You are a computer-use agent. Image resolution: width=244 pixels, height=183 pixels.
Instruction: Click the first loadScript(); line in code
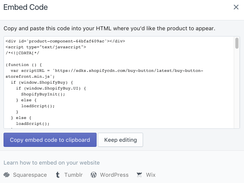pos(38,106)
